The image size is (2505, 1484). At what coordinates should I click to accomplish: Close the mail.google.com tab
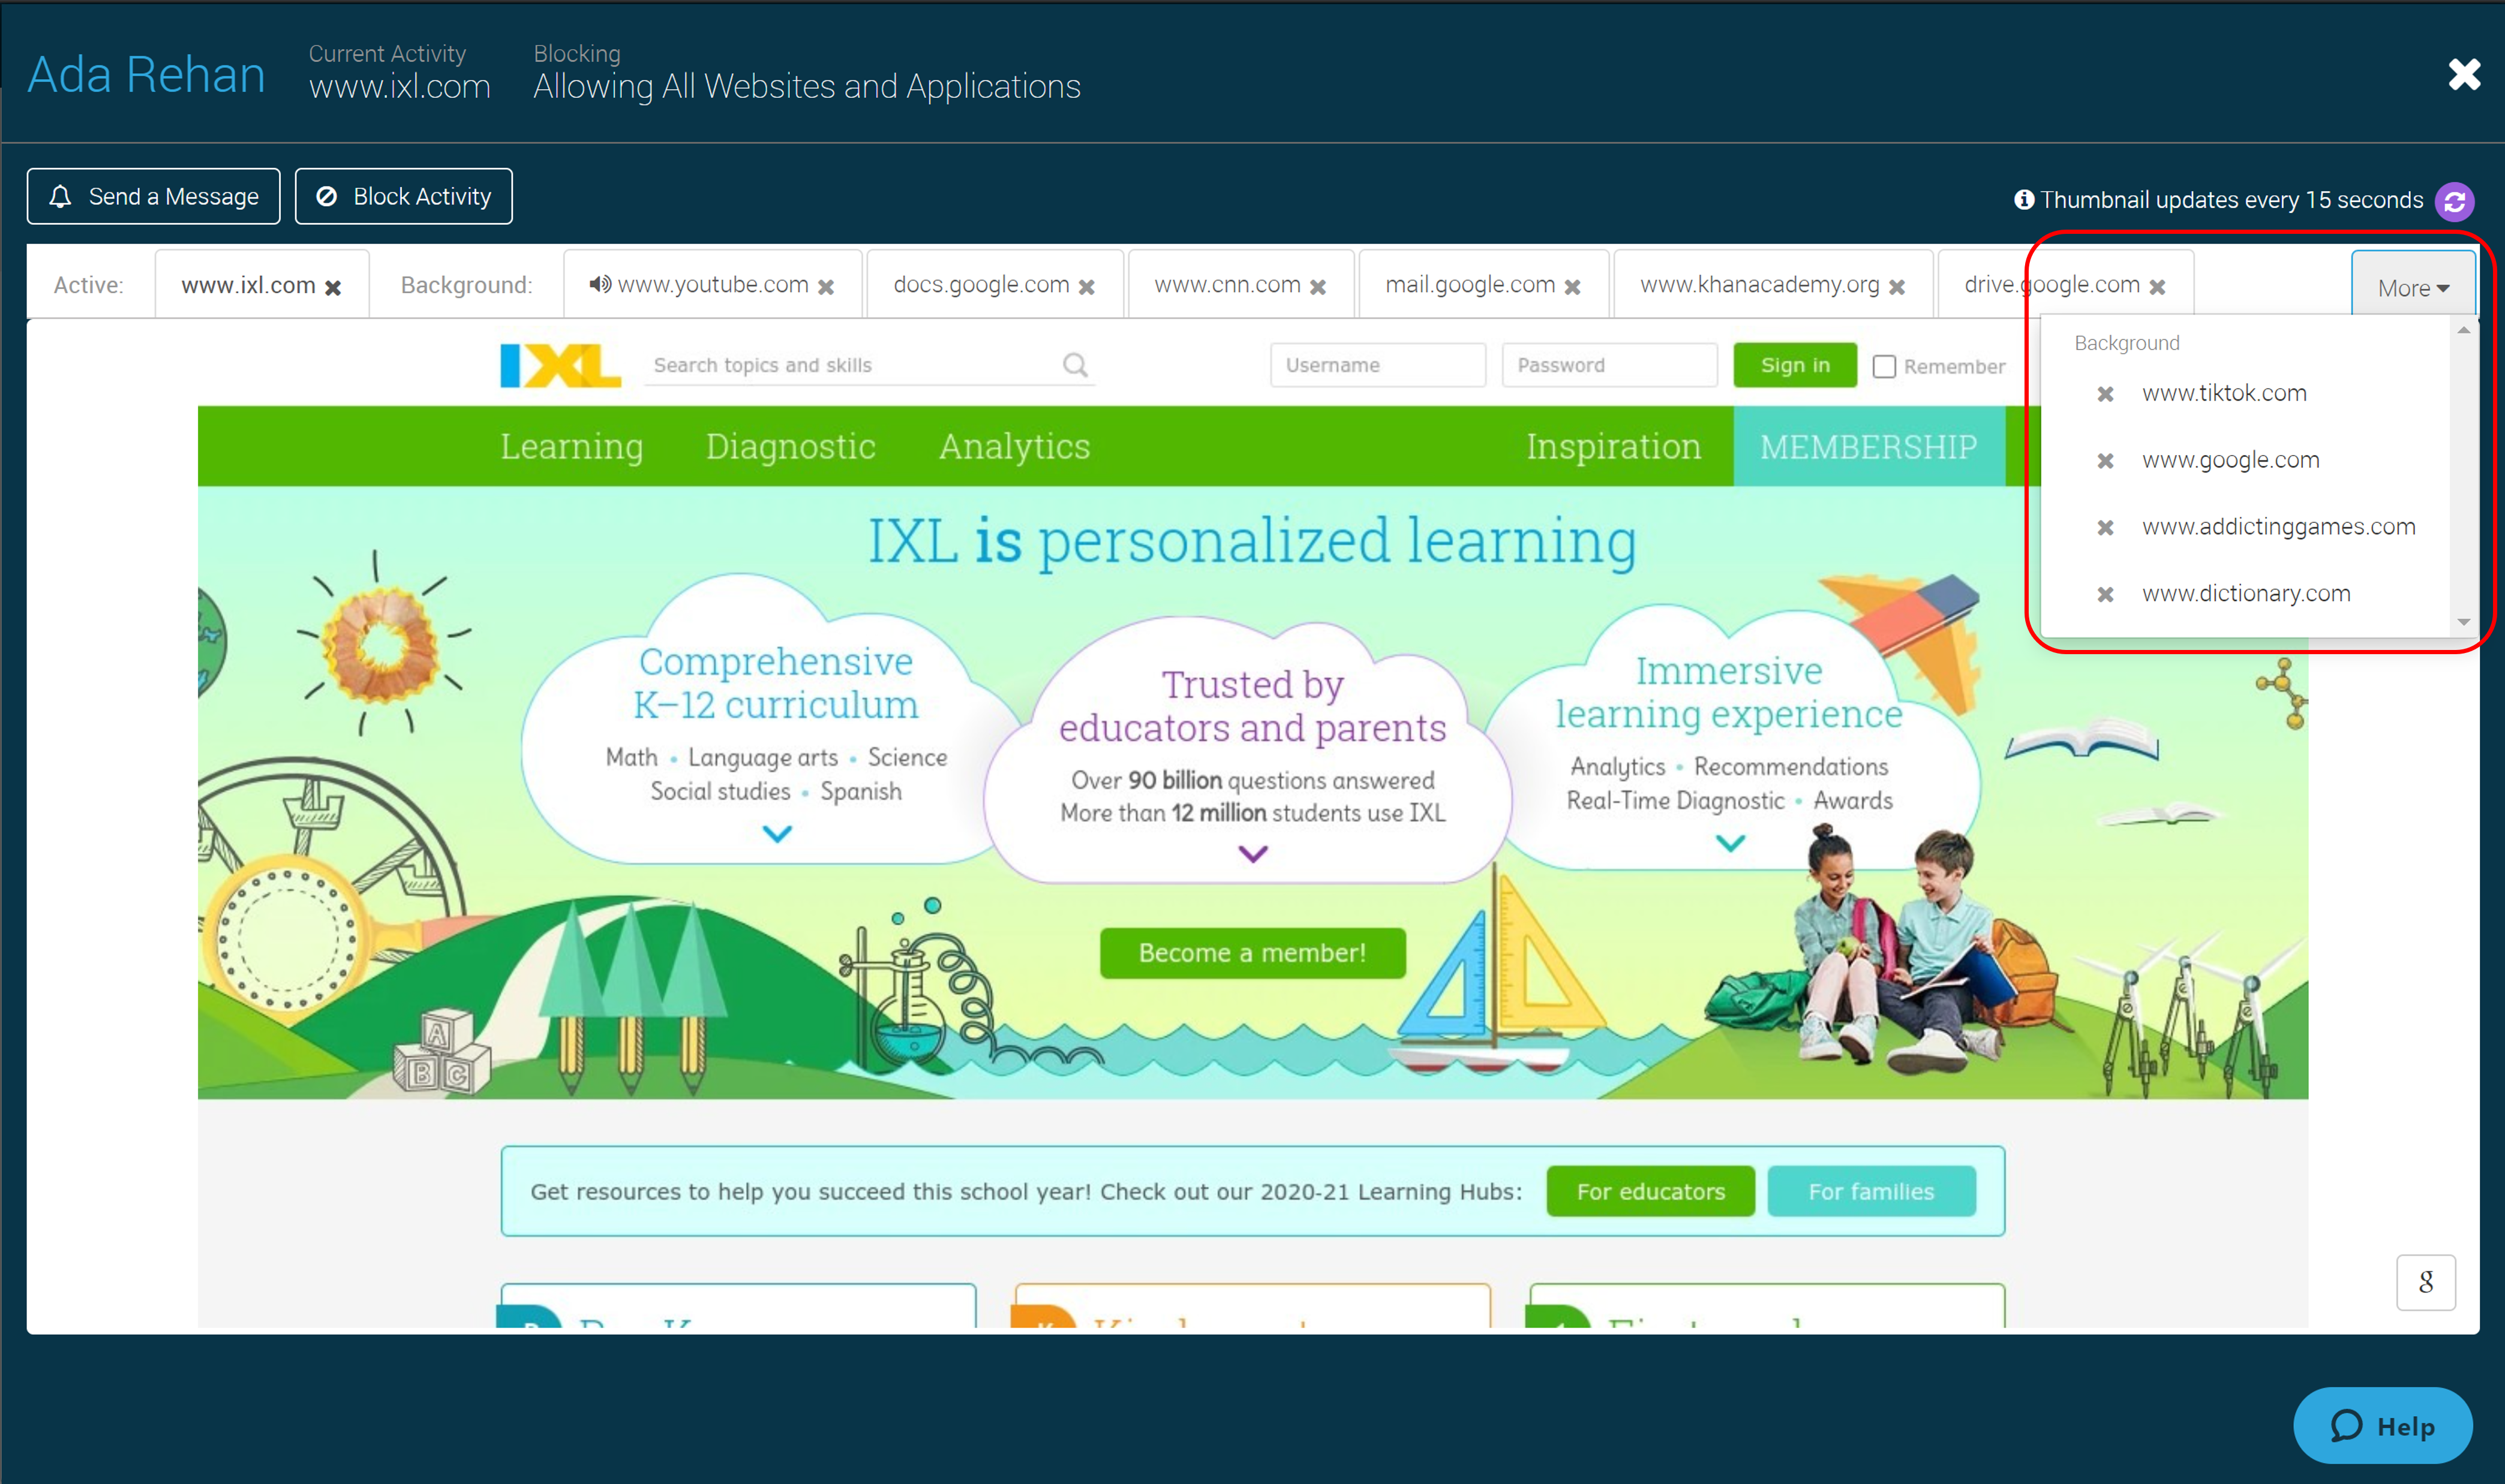point(1573,288)
